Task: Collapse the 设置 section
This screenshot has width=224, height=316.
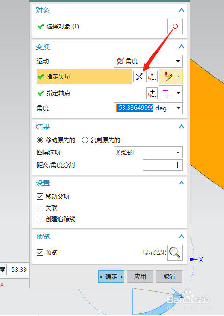Action: pos(181,183)
